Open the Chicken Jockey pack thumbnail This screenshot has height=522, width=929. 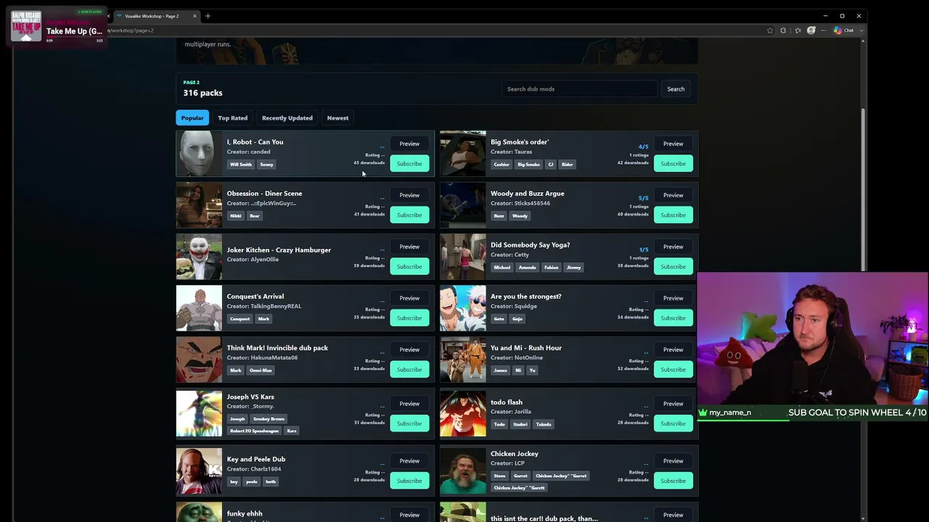pyautogui.click(x=463, y=471)
